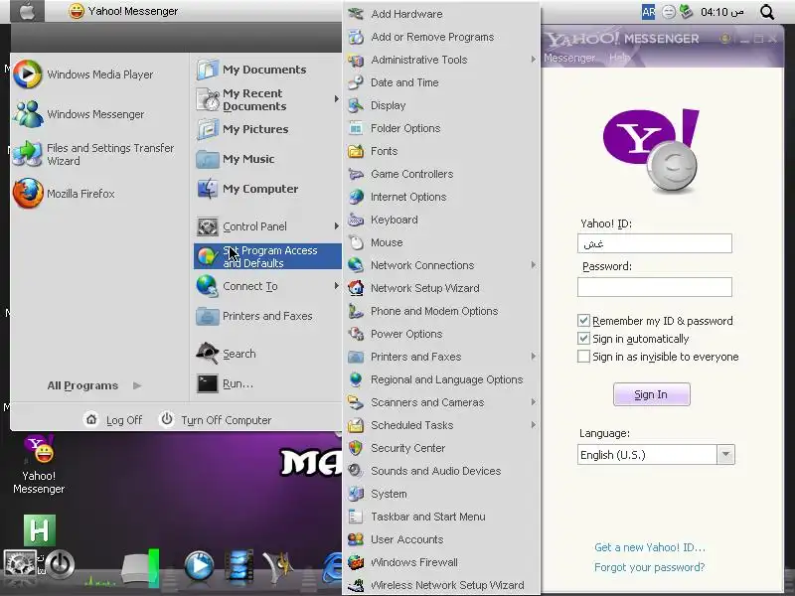Click the blue play button dock icon
The width and height of the screenshot is (795, 596).
click(199, 565)
